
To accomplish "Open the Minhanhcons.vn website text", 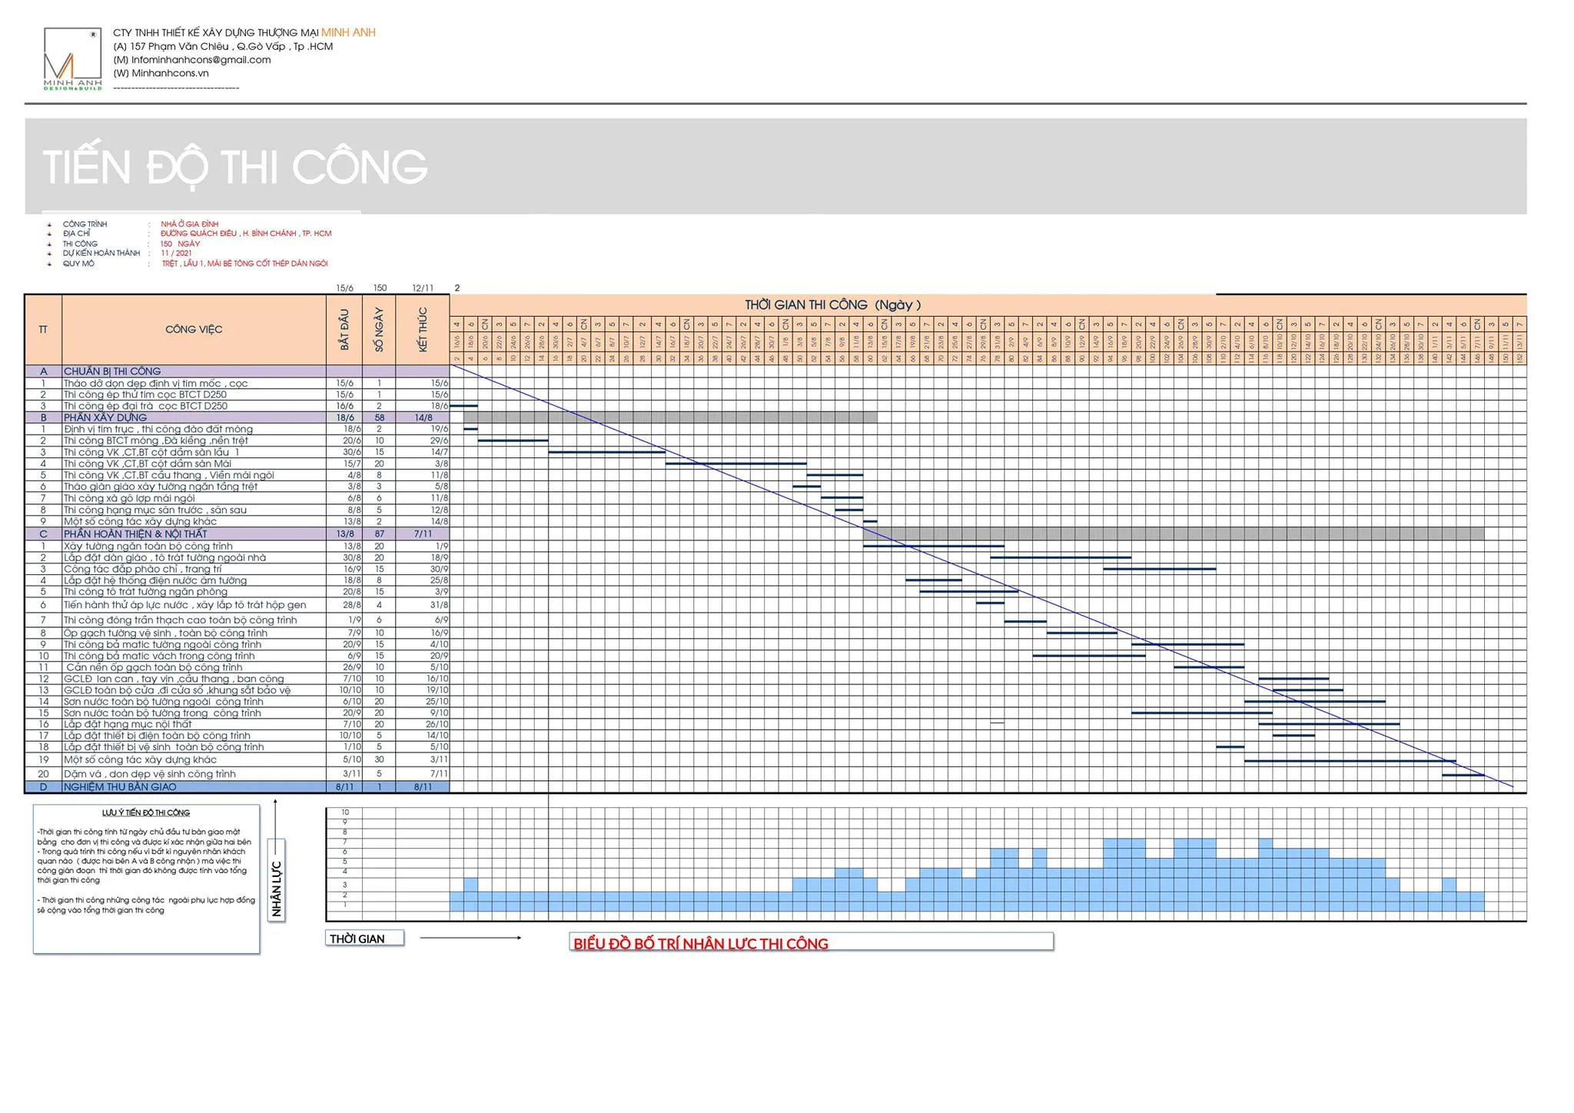I will coord(170,74).
